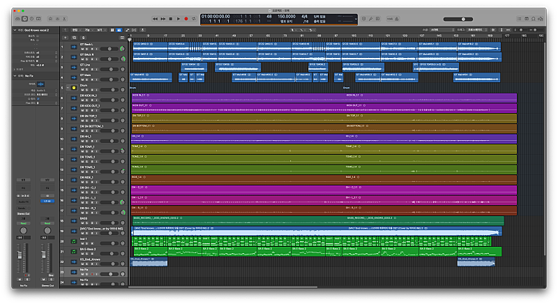Image resolution: width=558 pixels, height=304 pixels.
Task: Collapse the God Knows vocal.2 region inspector
Action: pos(15,30)
